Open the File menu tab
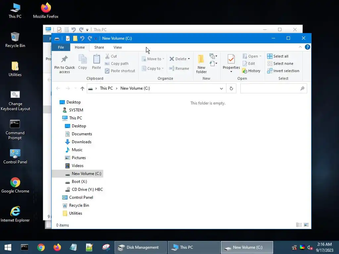This screenshot has height=254, width=339. point(61,47)
